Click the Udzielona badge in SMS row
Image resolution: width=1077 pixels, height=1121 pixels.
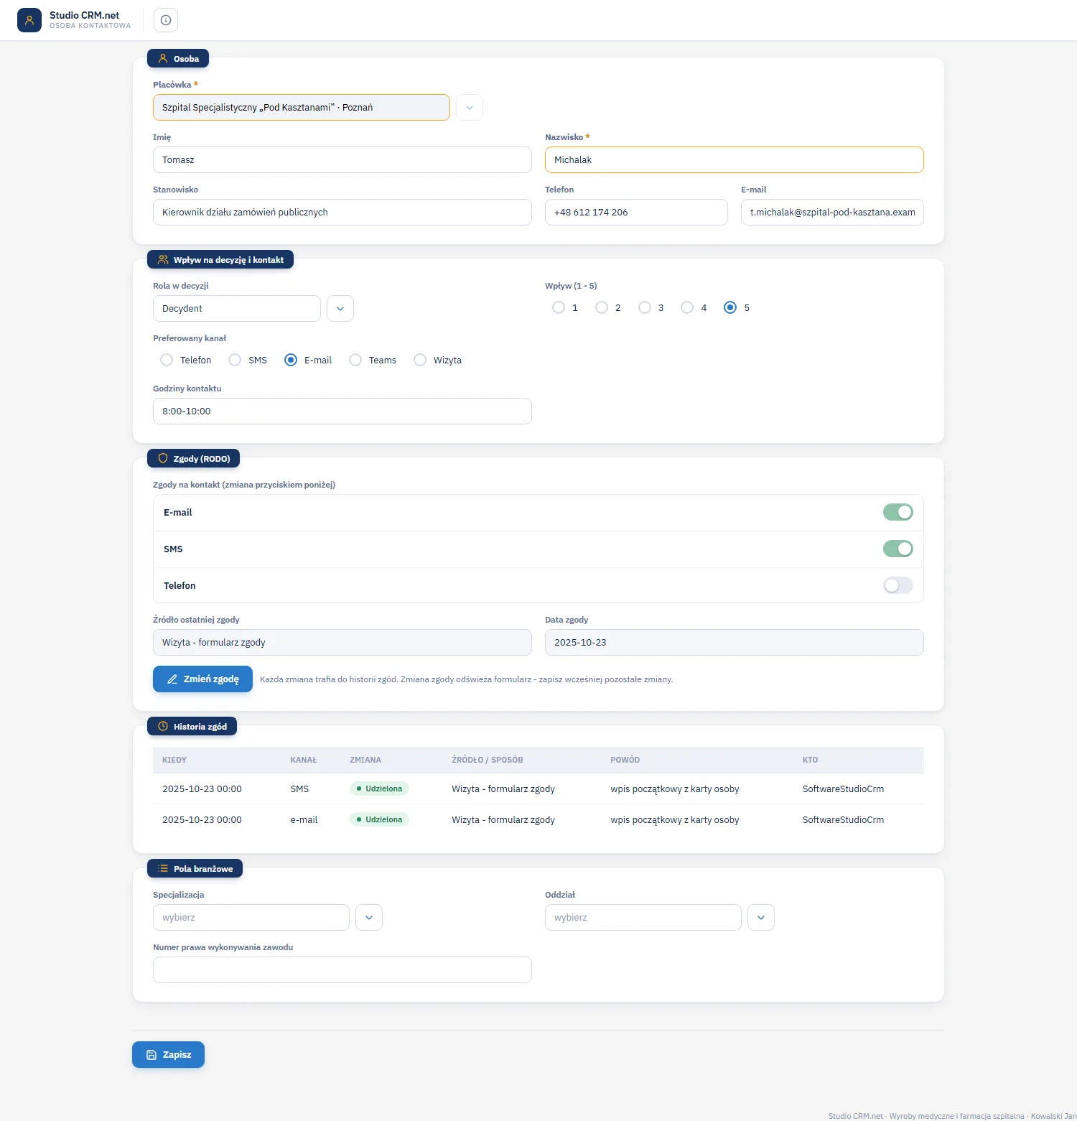click(x=379, y=789)
